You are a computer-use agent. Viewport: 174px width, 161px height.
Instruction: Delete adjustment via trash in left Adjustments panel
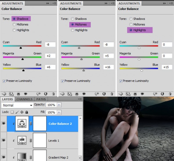coord(53,94)
